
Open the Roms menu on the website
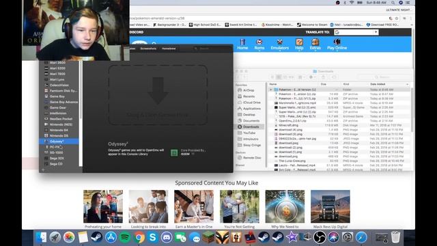[x=259, y=44]
